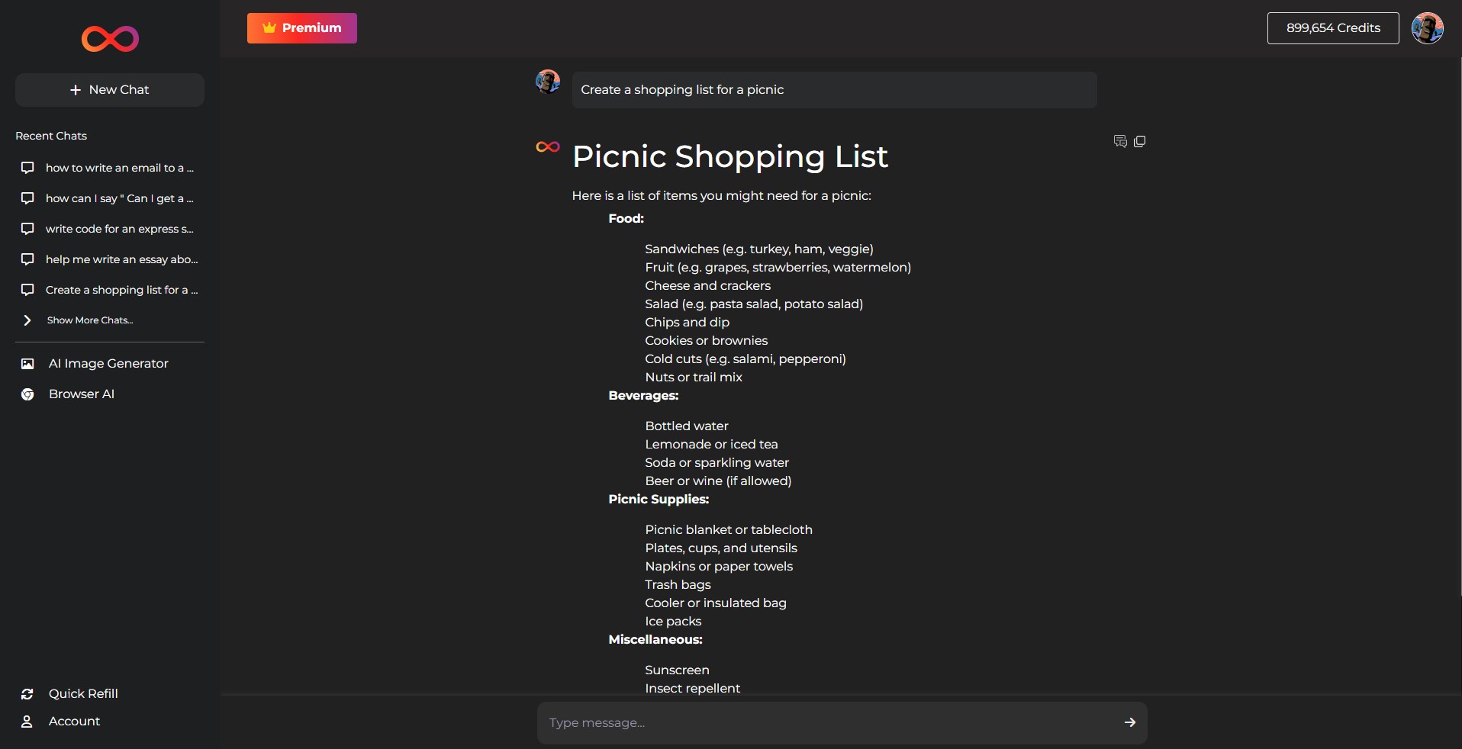Open the 'how can I say' chat
1462x749 pixels.
119,198
